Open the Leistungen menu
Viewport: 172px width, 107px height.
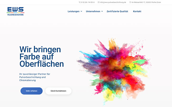pos(73,12)
